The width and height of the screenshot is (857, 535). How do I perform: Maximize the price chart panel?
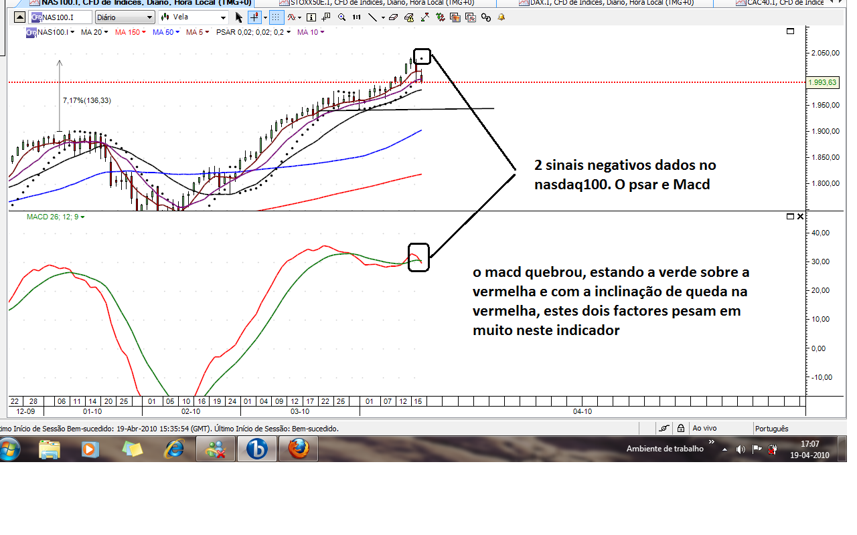[x=790, y=31]
